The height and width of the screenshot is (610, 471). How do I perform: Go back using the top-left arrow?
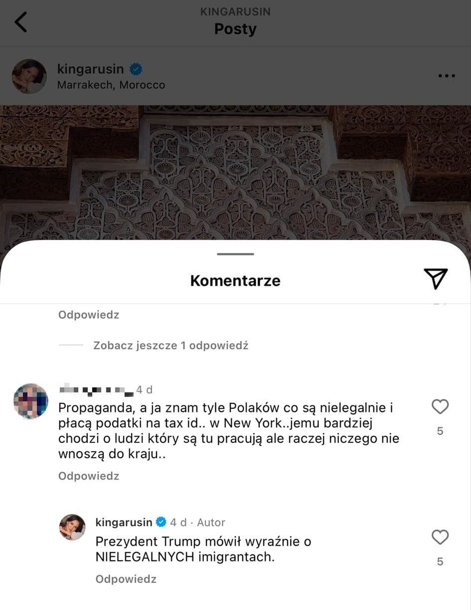20,22
